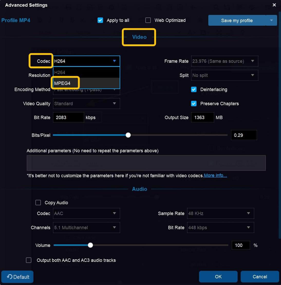281x285 pixels.
Task: Toggle the Bold formatting icon
Action: point(40,20)
